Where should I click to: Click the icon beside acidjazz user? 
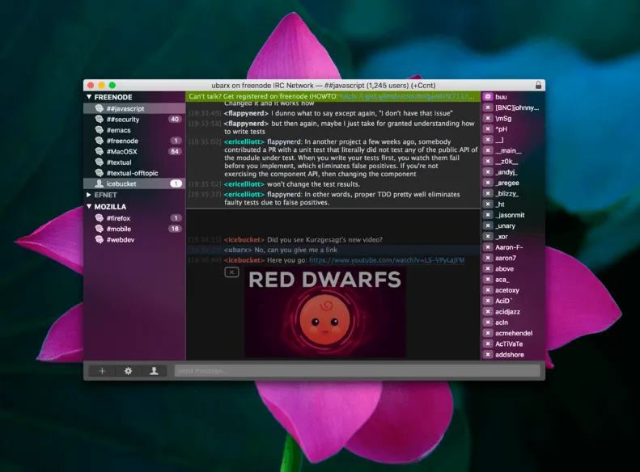pos(488,311)
